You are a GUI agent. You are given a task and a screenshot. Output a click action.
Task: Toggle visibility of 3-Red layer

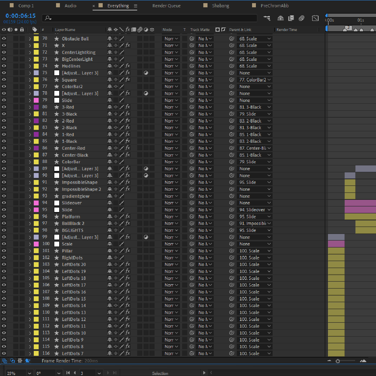[4, 107]
